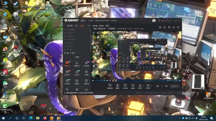The image size is (216, 121).
Task: Open the 斗鱼Buff tool
Action: [77, 73]
